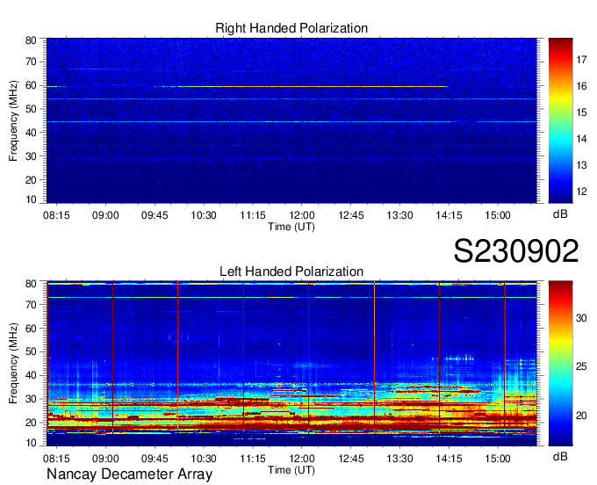Click the "Right Handed Polarization" plot title
Screen dimensions: 597x485
point(291,28)
